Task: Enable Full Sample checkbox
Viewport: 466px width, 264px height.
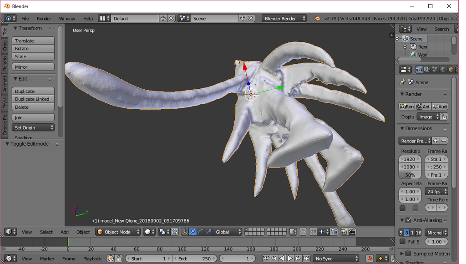Action: point(403,241)
